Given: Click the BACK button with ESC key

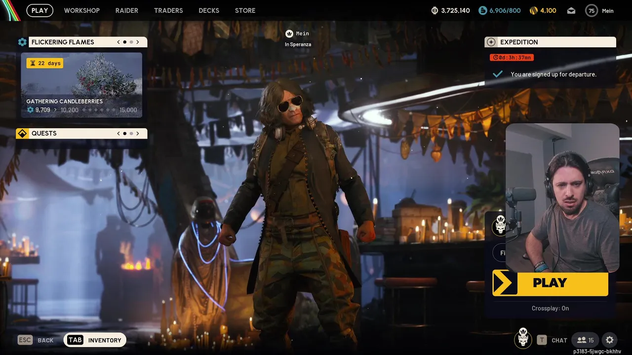Looking at the screenshot, I should 36,340.
